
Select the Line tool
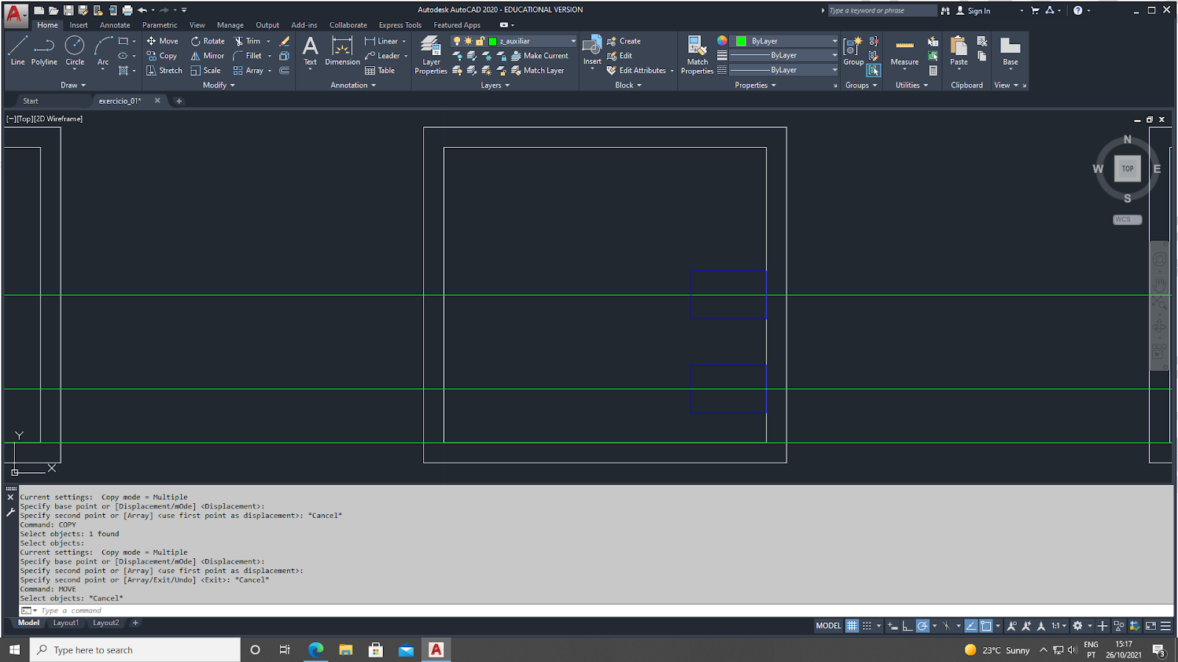[x=18, y=51]
